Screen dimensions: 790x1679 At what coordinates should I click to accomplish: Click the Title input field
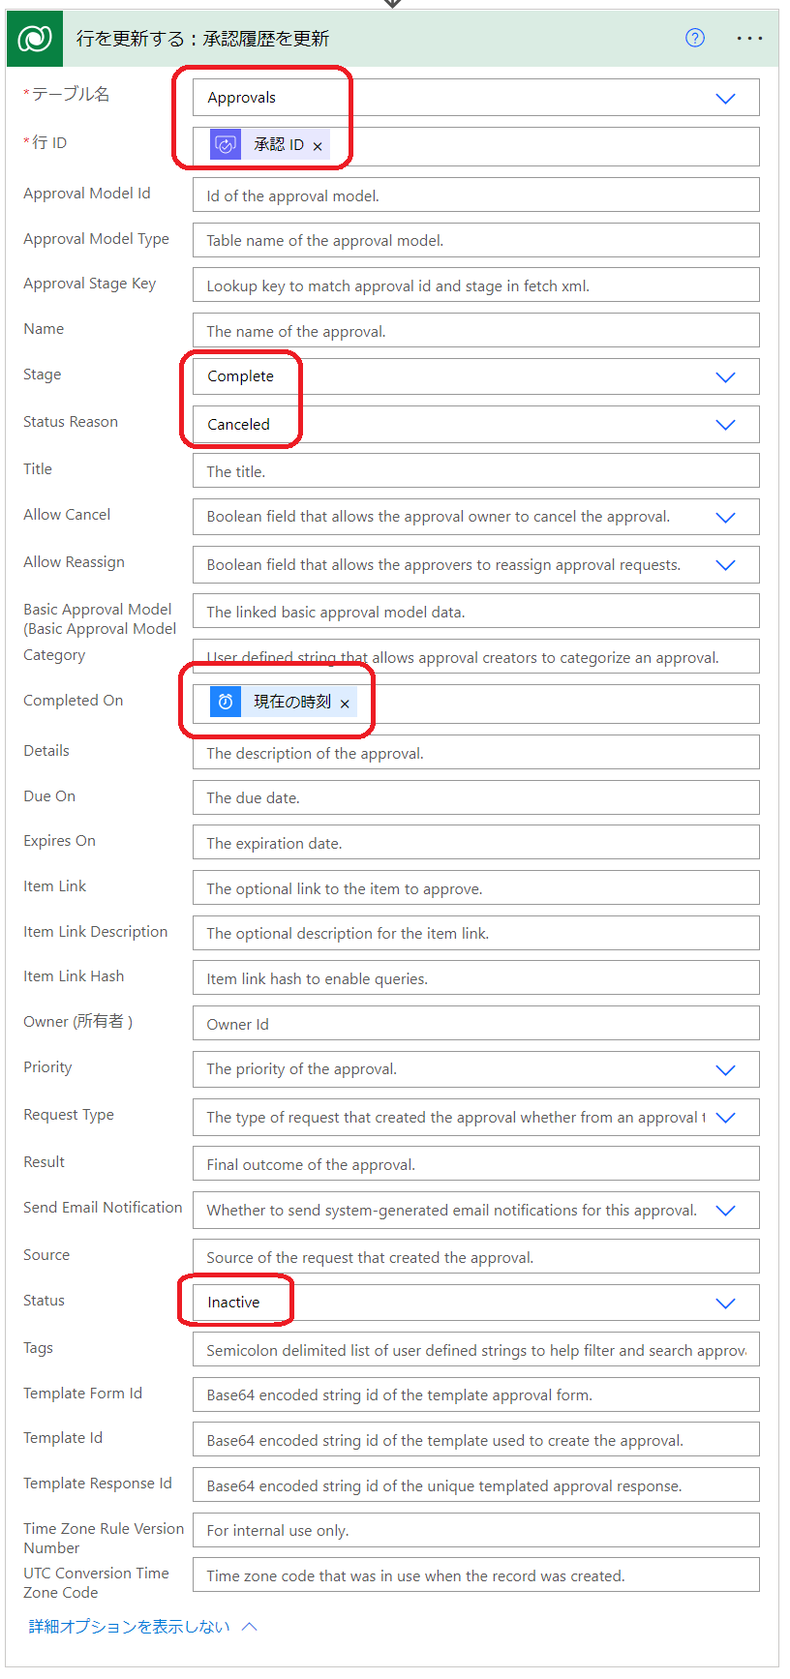click(x=475, y=471)
